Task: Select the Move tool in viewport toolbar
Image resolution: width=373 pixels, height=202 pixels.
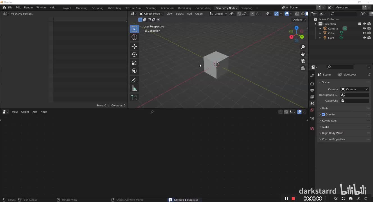Action: click(x=134, y=46)
